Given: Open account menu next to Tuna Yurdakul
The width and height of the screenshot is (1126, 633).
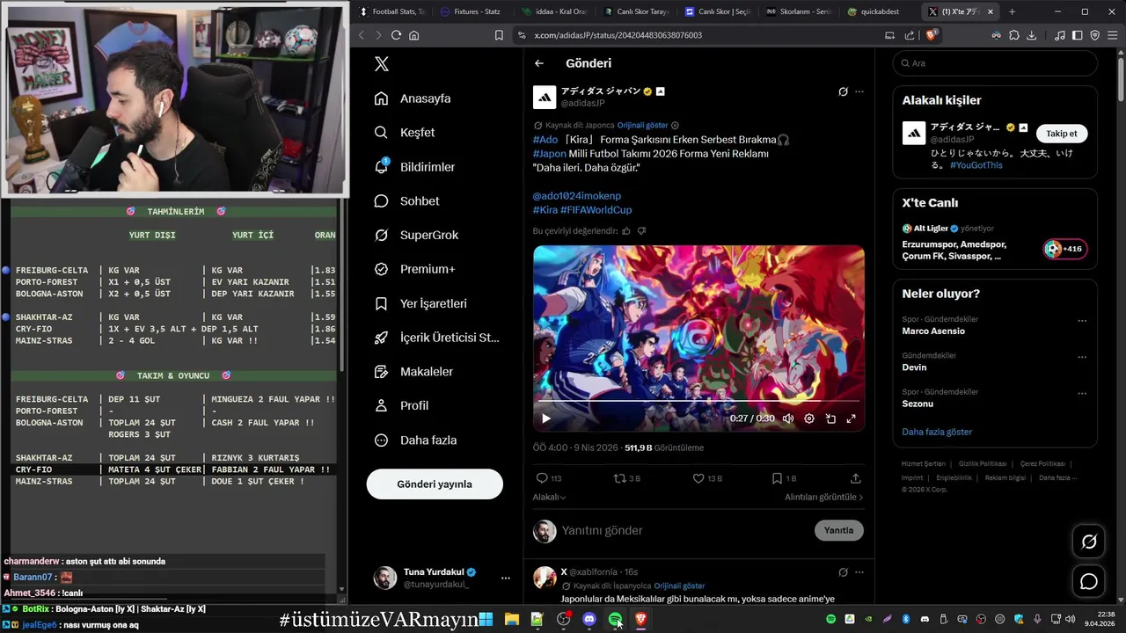Looking at the screenshot, I should pyautogui.click(x=505, y=578).
